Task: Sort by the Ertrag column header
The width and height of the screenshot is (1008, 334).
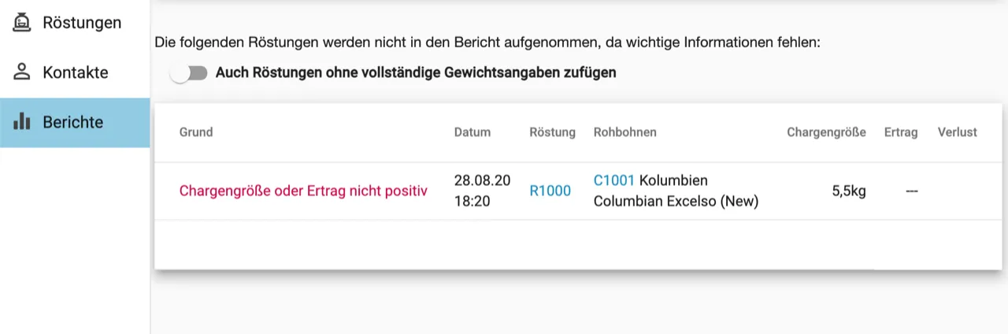Action: pos(901,132)
